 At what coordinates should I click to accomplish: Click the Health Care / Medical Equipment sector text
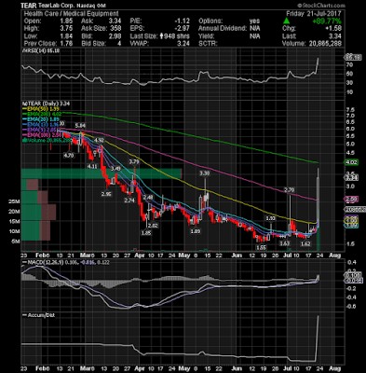tap(71, 14)
